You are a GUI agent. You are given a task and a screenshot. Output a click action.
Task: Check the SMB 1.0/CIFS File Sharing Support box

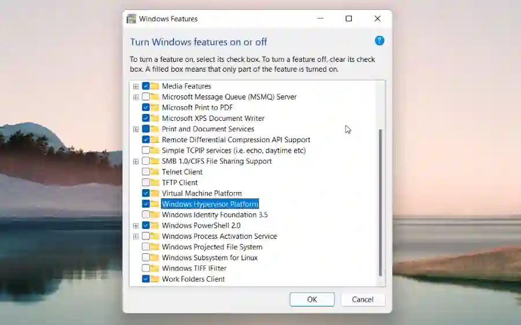(145, 161)
